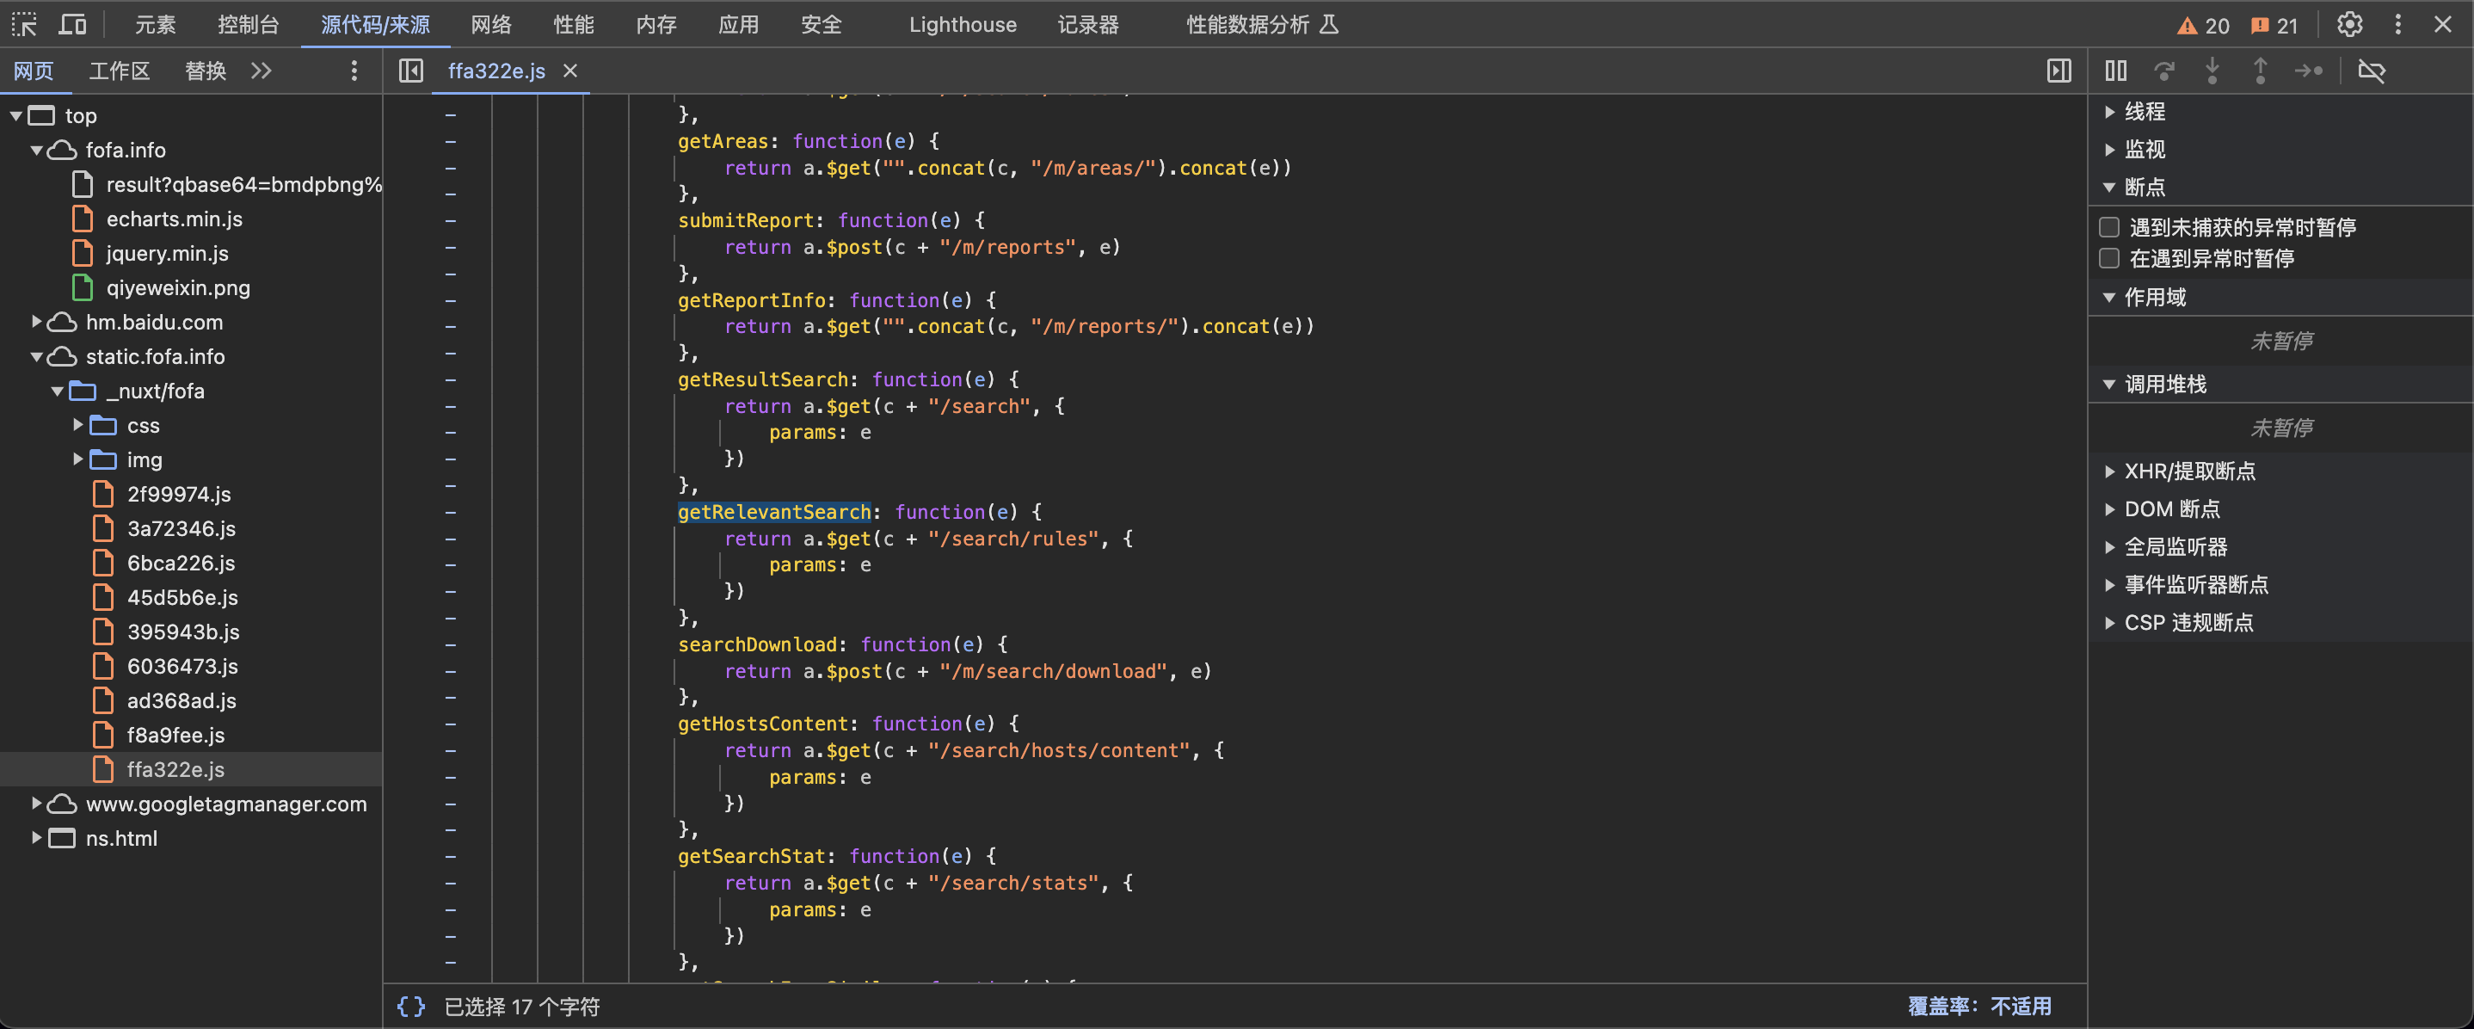Close the ffa322e.js editor tab
The image size is (2474, 1029).
pos(570,71)
